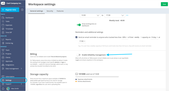Screen dimensions: 169x91
Task: Click the Register time button
Action: [10, 10]
